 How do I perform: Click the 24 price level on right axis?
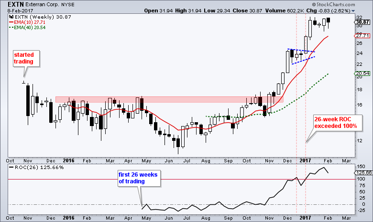click(359, 53)
